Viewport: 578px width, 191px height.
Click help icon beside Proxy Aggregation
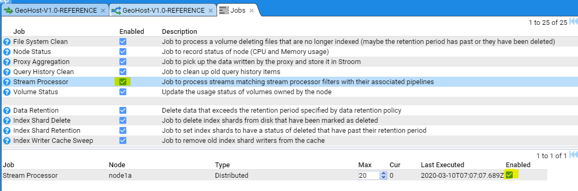click(7, 62)
